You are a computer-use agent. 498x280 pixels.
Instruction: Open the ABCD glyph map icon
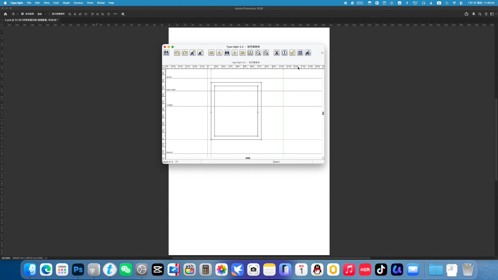tap(300, 53)
